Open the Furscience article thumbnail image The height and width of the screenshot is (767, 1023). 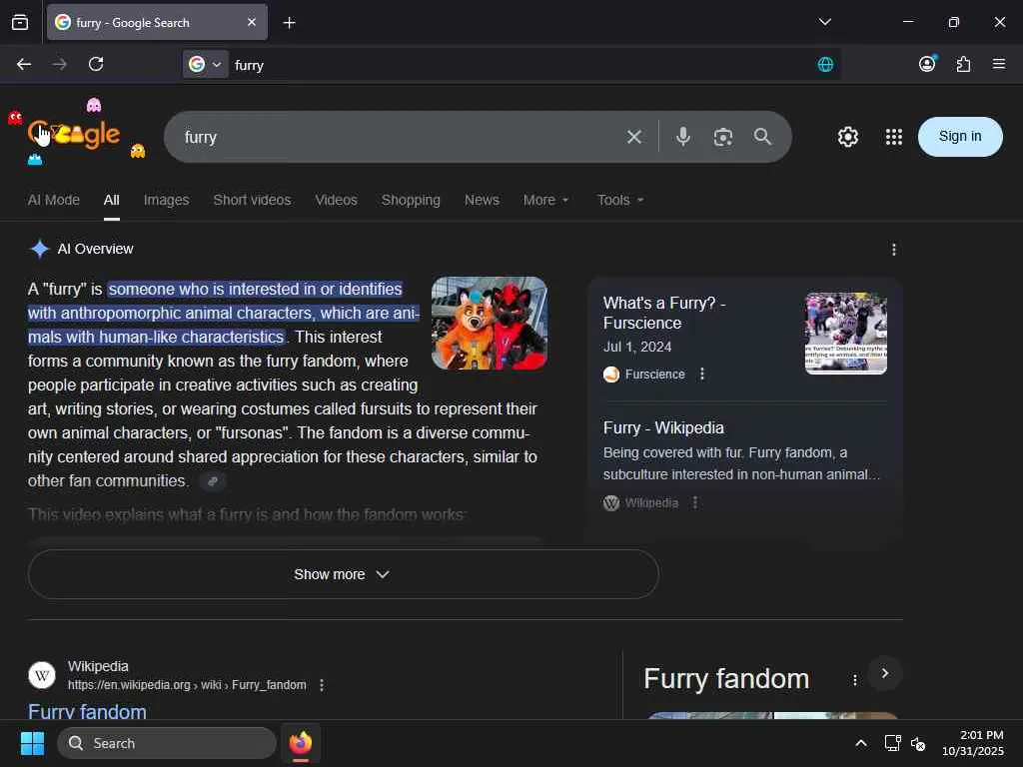[845, 334]
